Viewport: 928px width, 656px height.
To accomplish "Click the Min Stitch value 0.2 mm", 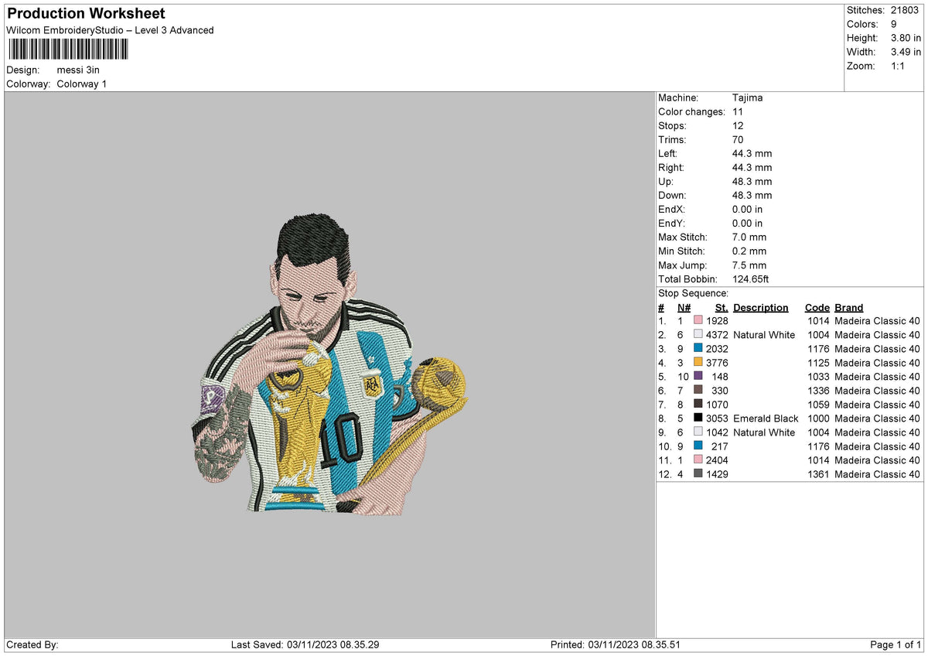I will (x=749, y=251).
